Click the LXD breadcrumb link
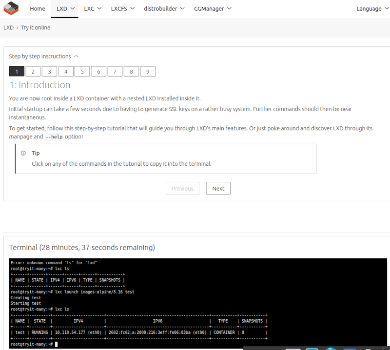This screenshot has height=350, width=390. [8, 28]
